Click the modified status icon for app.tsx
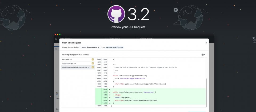The image size is (256, 112). (93, 63)
